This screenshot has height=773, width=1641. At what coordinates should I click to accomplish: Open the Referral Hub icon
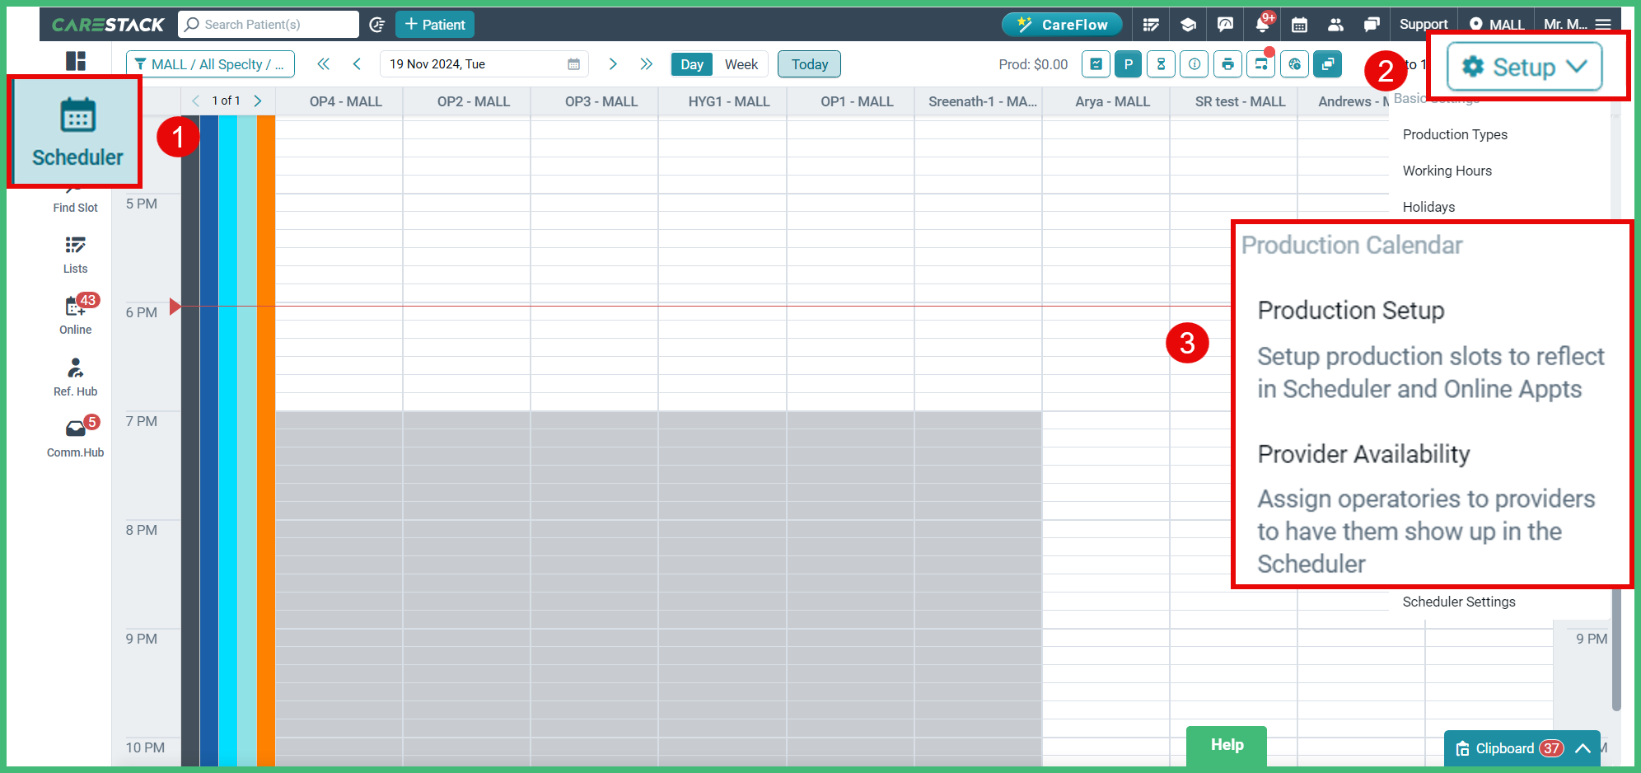[75, 372]
